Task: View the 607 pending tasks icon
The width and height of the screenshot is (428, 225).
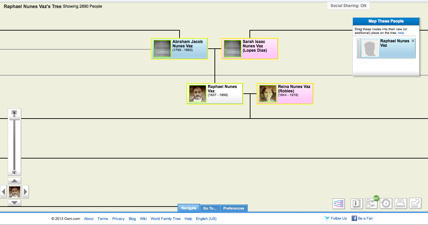Action: pos(371,204)
